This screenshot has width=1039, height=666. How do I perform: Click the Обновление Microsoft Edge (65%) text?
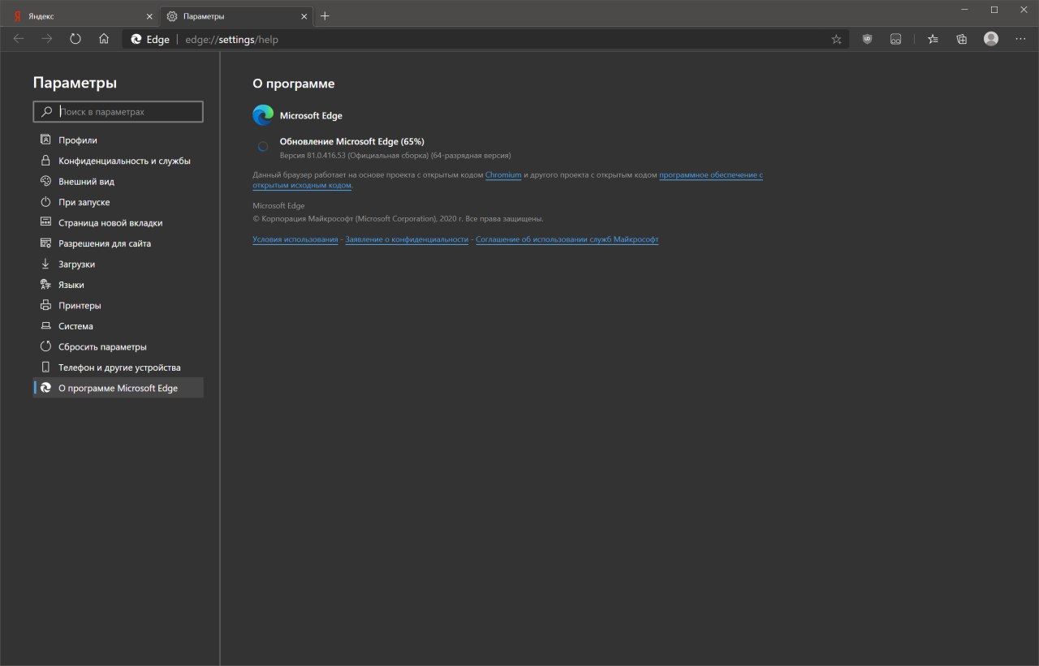point(351,141)
